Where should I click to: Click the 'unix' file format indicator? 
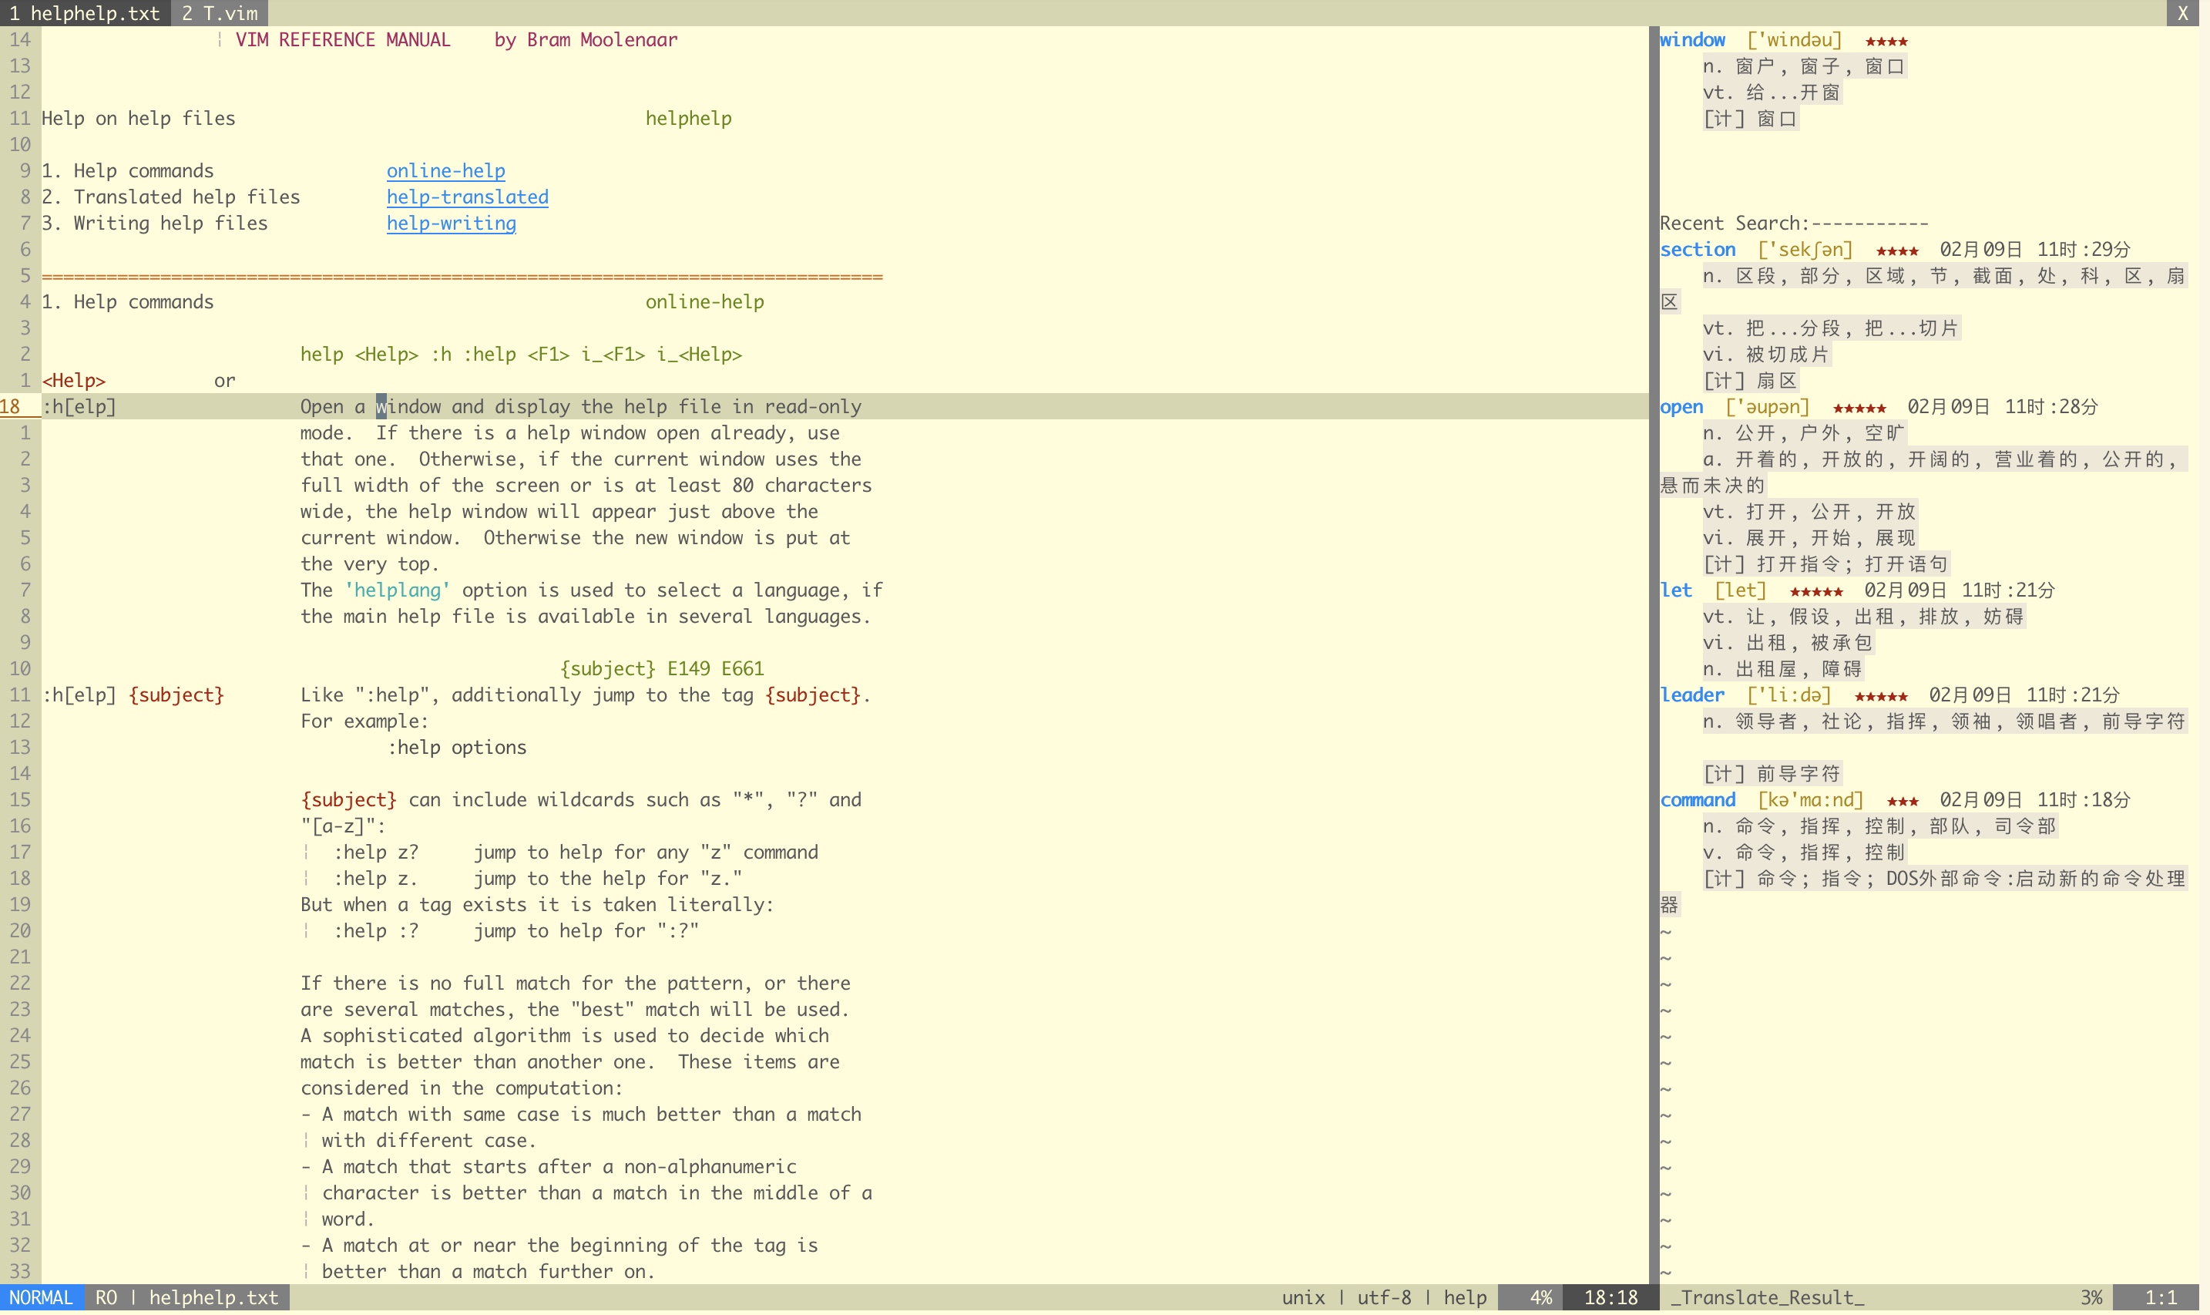[x=1303, y=1298]
